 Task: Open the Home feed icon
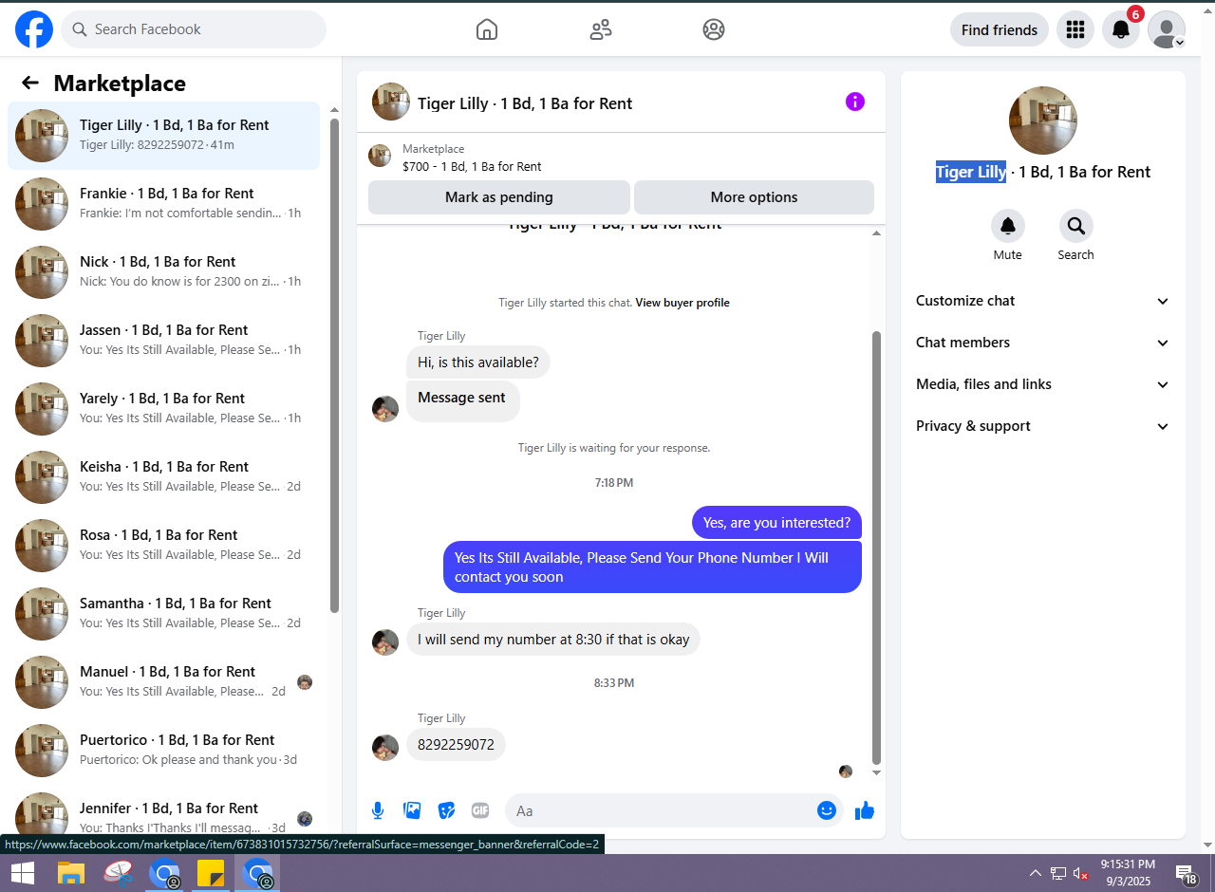(x=487, y=29)
